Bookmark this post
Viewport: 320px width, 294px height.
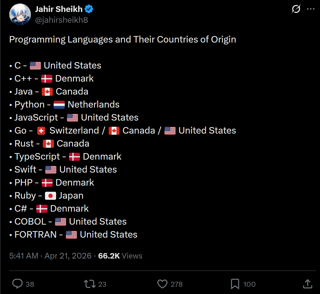pyautogui.click(x=235, y=284)
